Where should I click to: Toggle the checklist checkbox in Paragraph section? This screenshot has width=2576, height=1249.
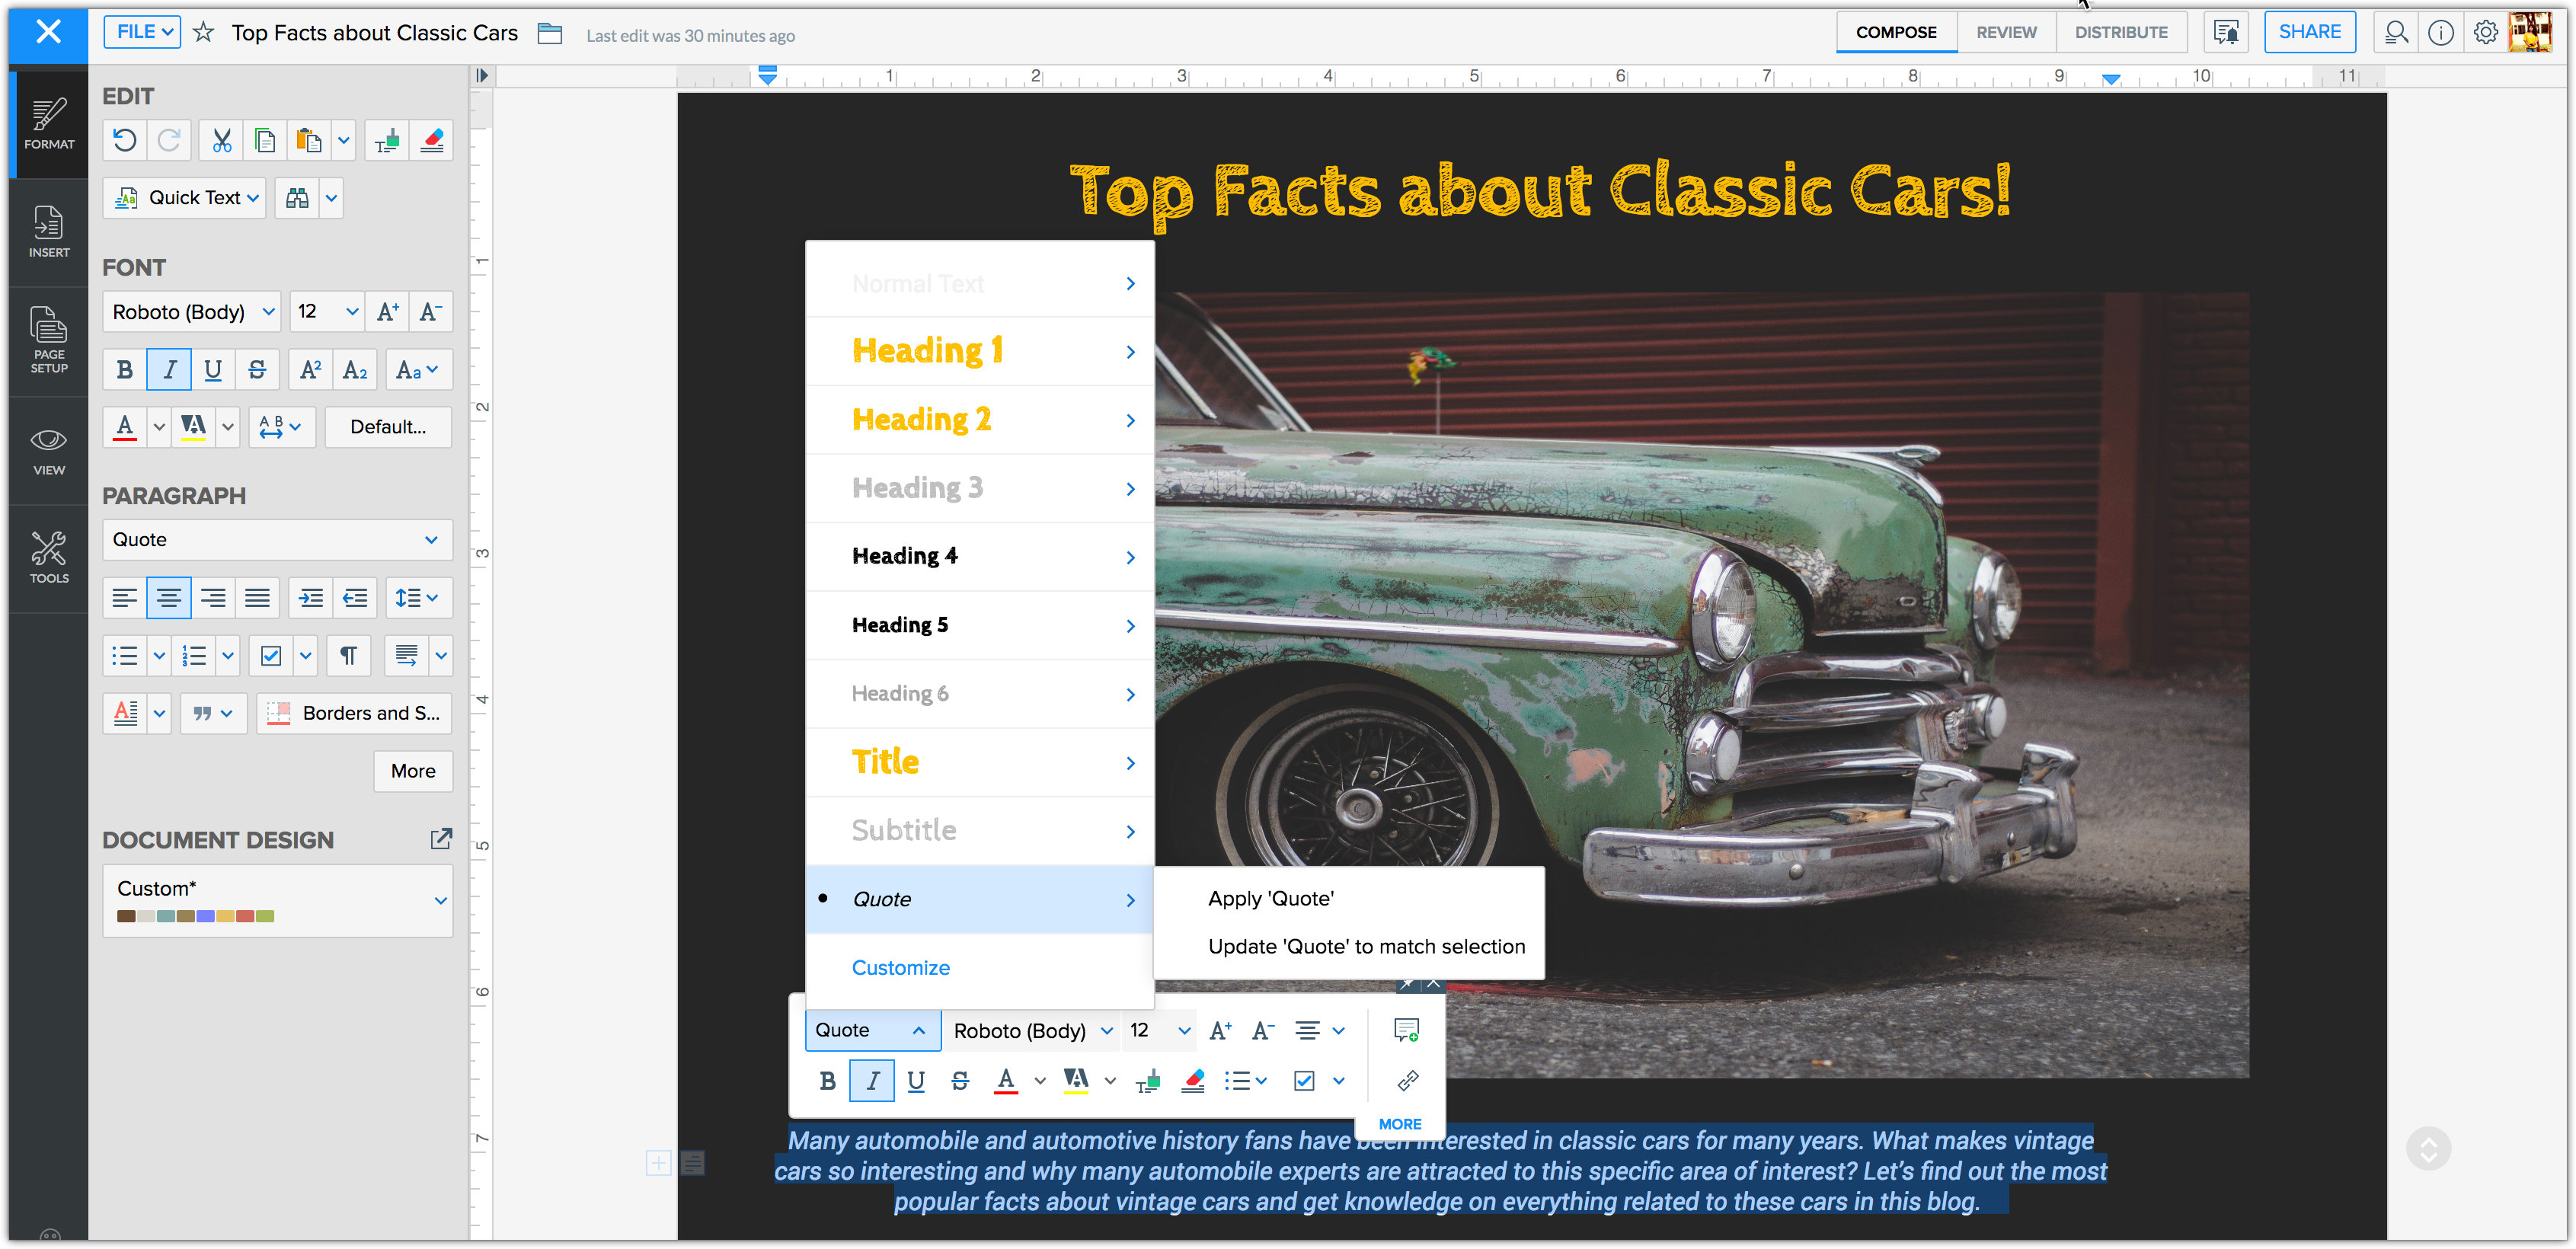270,656
